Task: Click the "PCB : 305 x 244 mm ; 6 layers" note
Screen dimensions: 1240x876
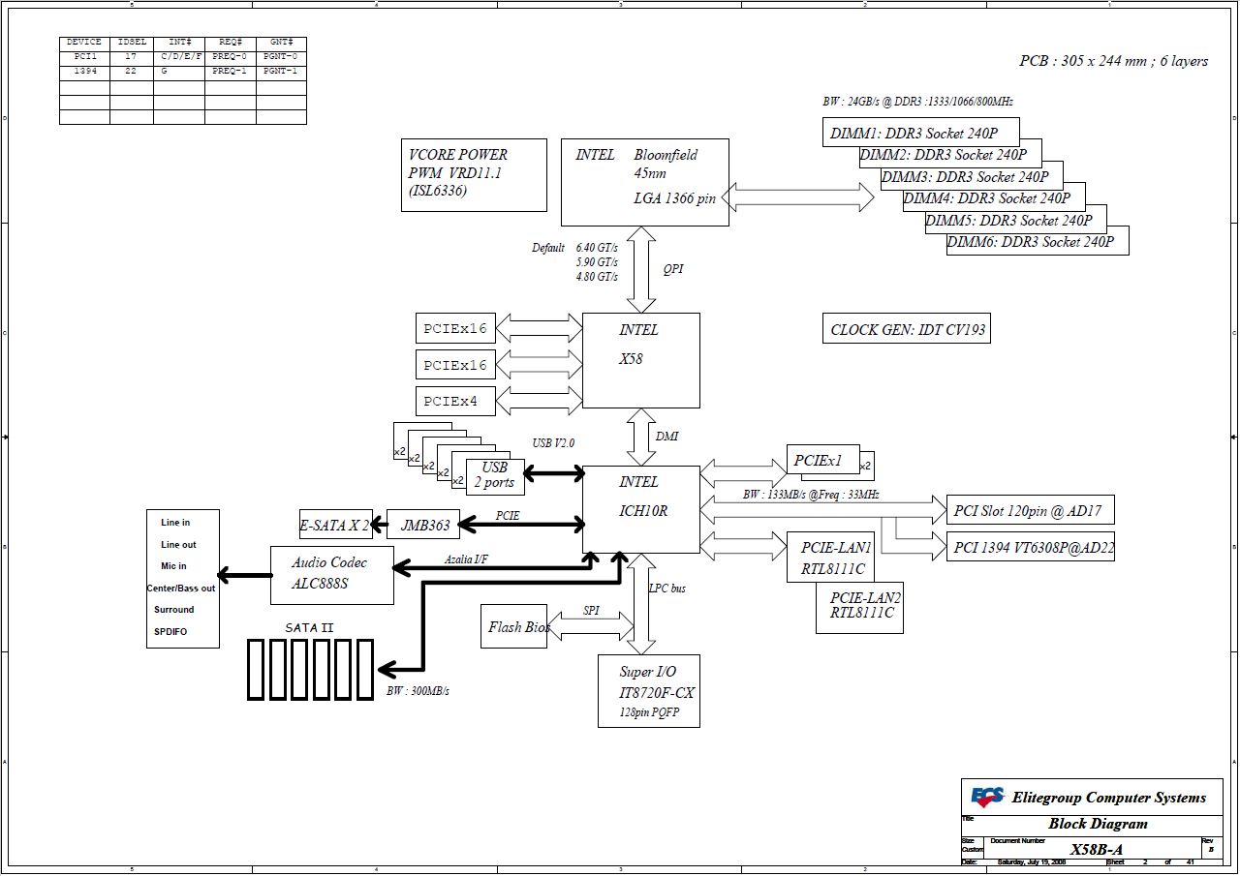Action: [1114, 61]
